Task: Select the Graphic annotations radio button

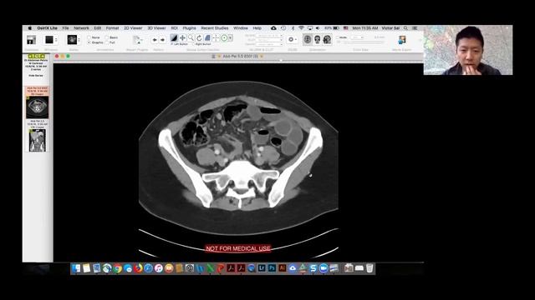Action: tap(89, 42)
